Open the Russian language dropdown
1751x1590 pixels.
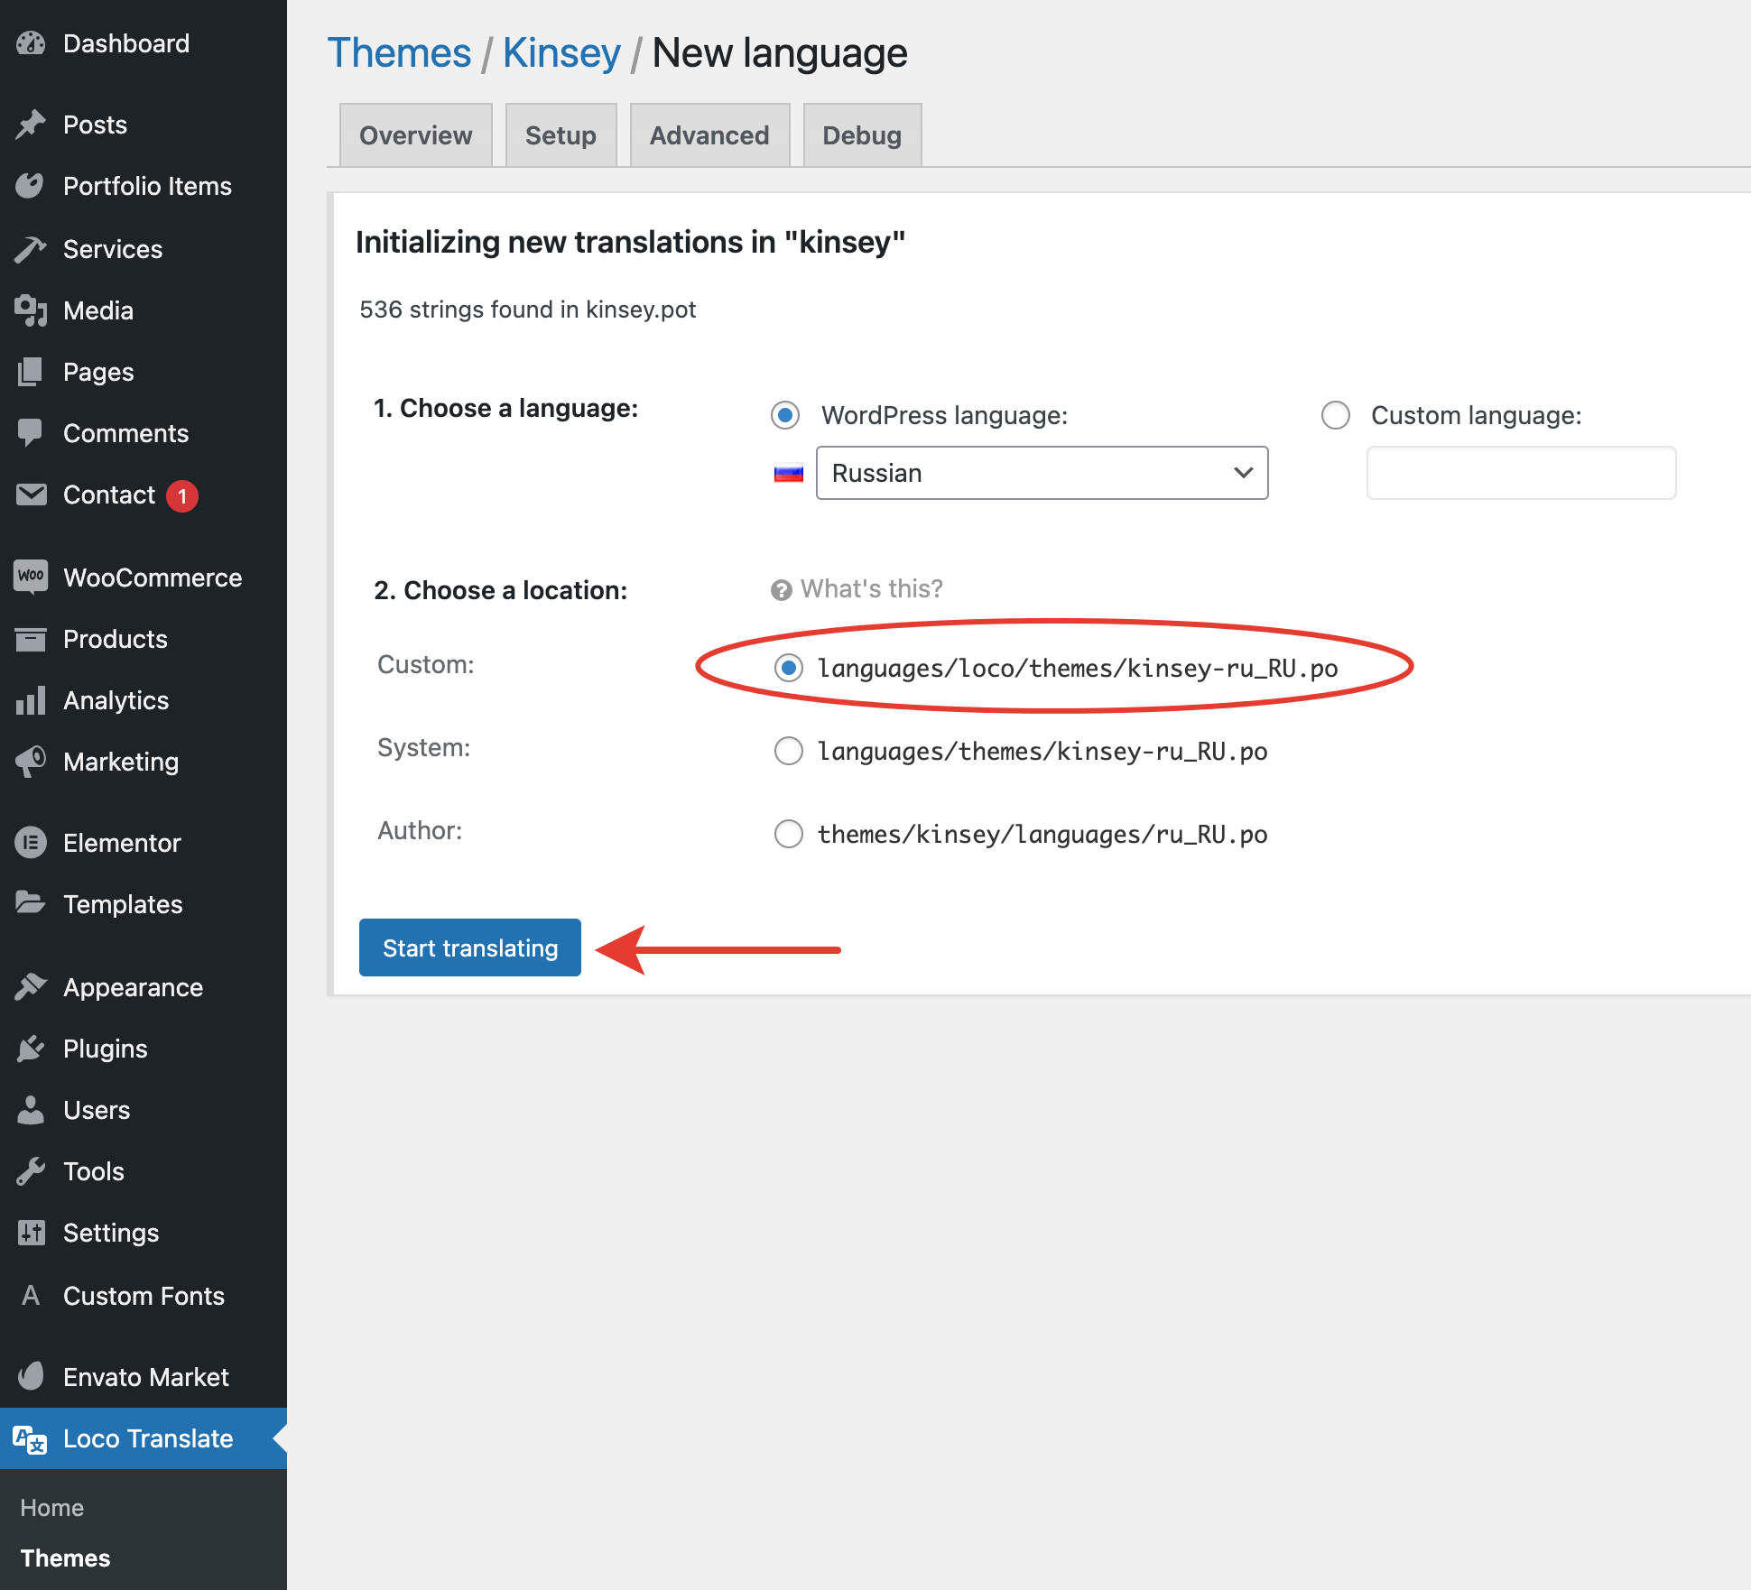[x=1042, y=473]
